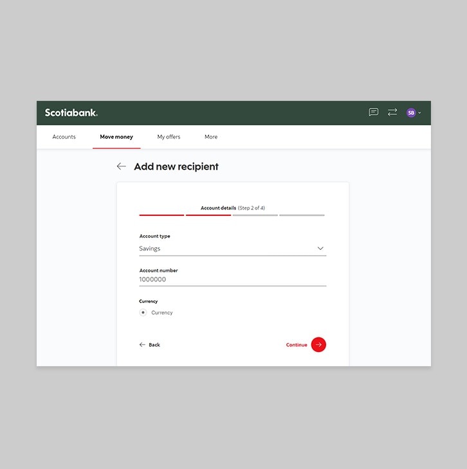Open the Account type Savings dropdown

[233, 249]
